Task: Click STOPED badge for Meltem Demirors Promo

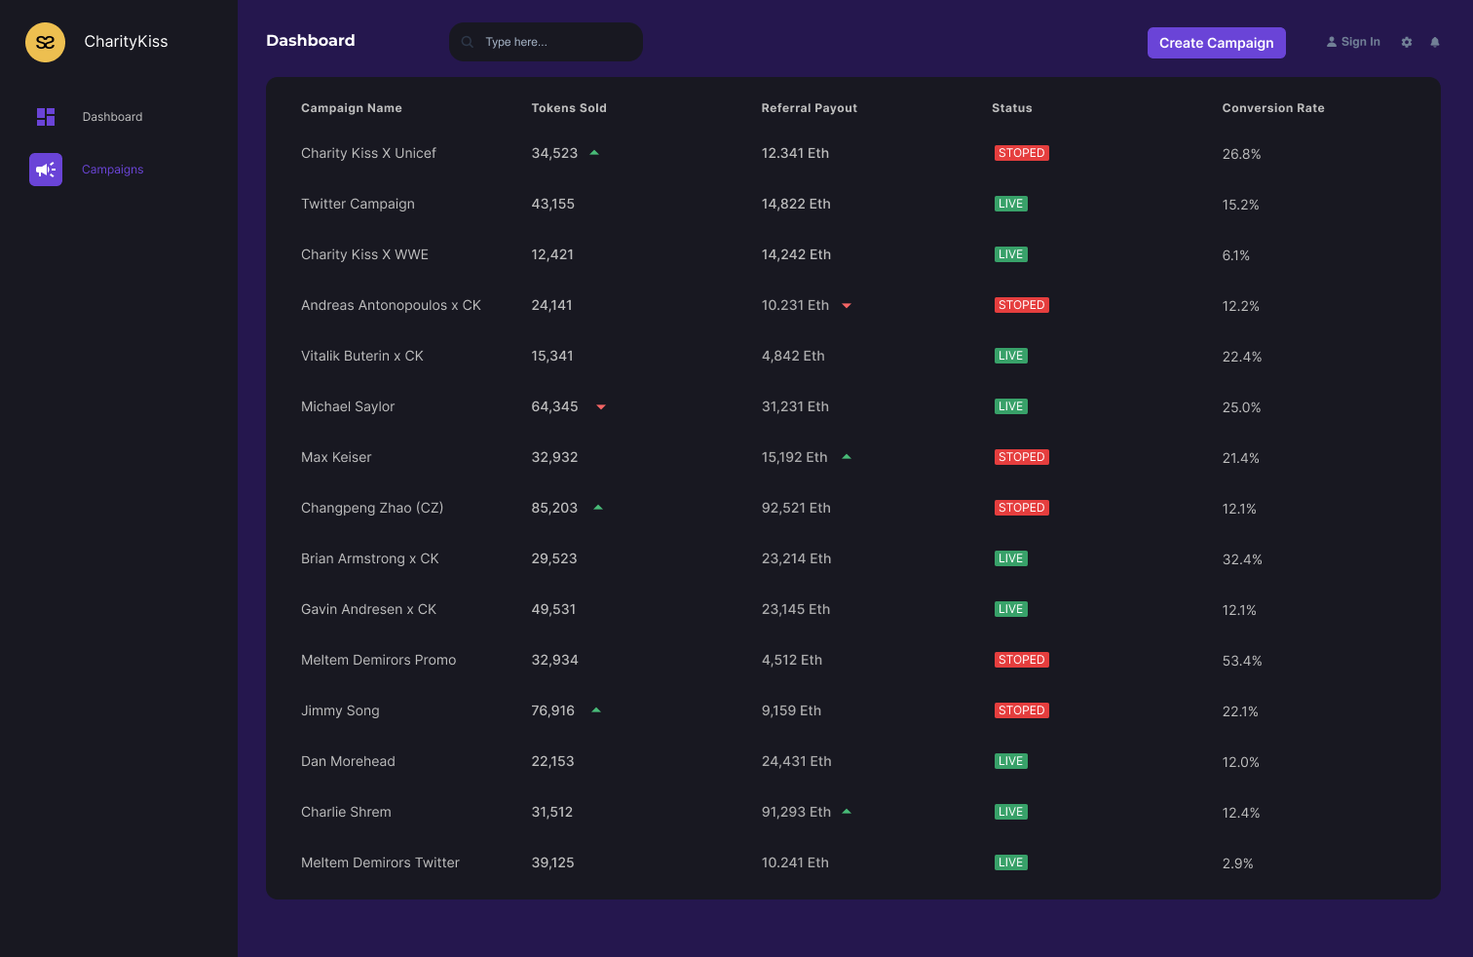Action: [x=1021, y=660]
